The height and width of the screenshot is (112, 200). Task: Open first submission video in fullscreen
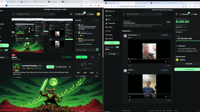coord(169,62)
